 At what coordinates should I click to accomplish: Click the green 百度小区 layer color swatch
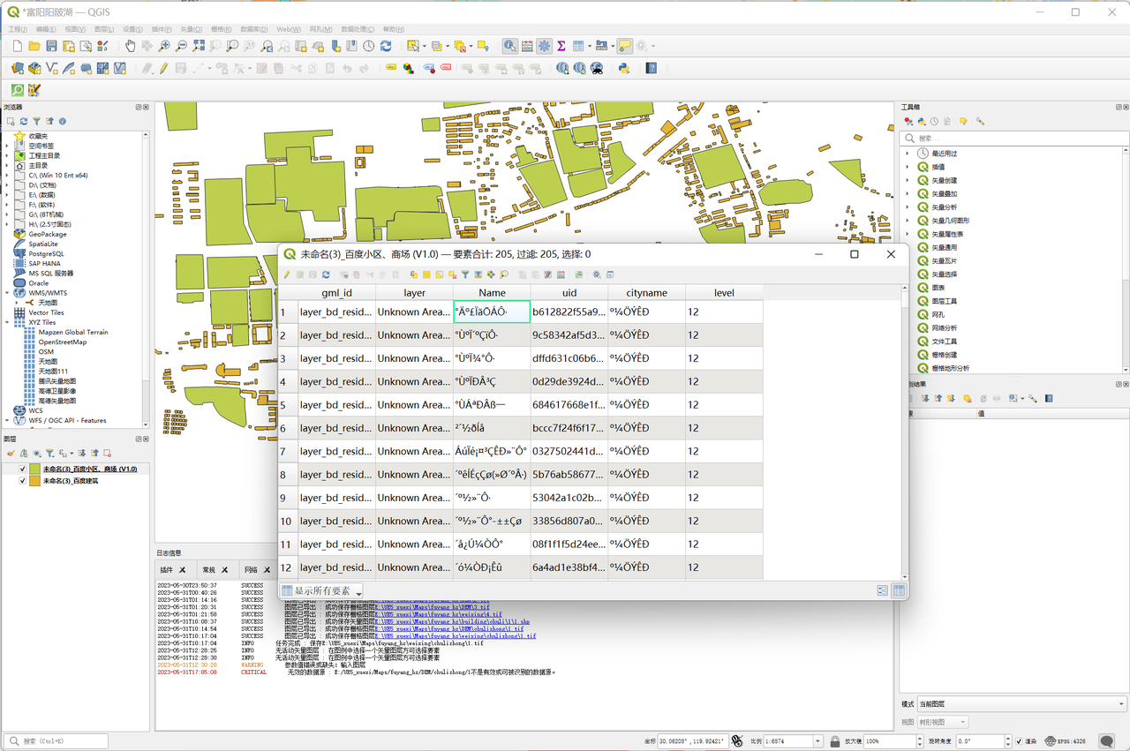click(34, 469)
